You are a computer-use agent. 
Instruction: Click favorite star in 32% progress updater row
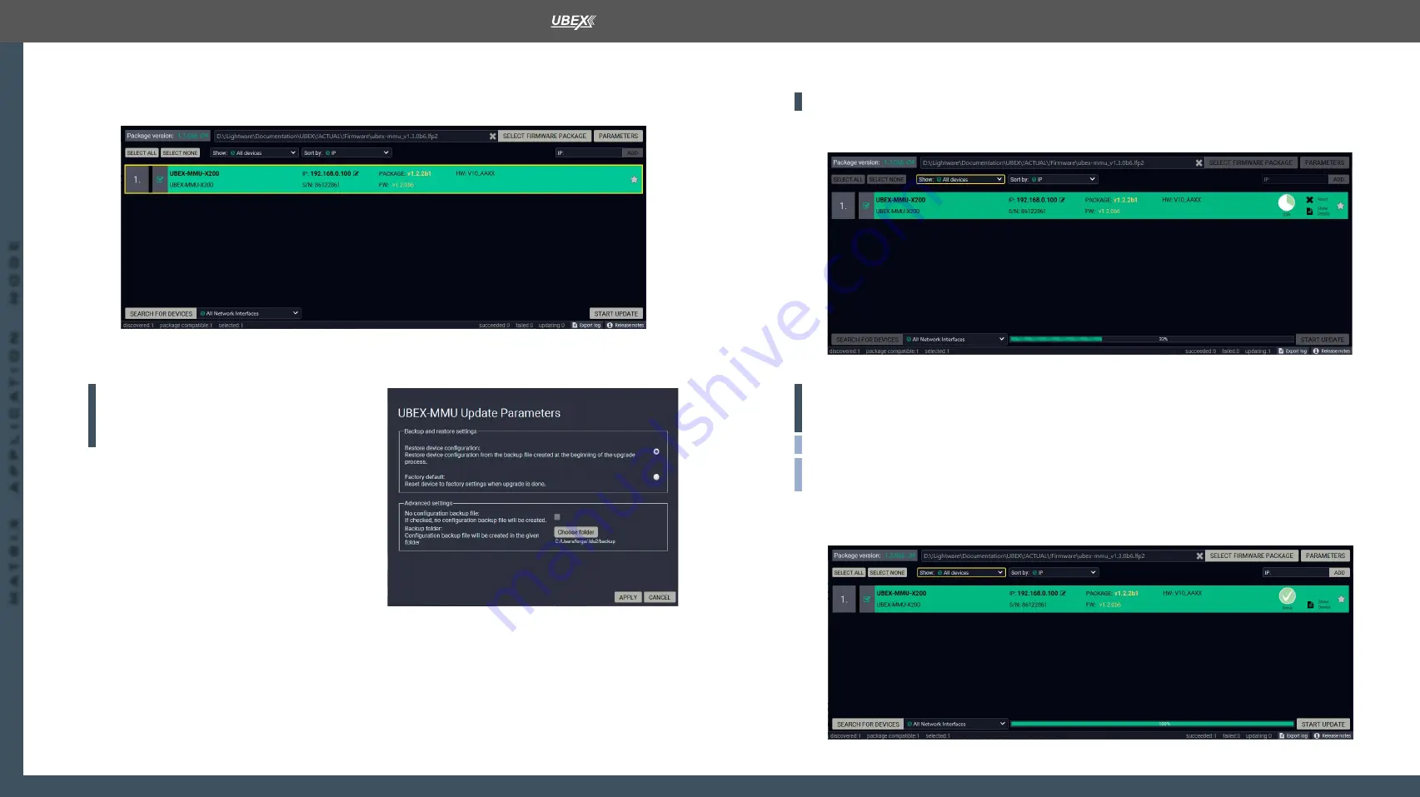(1340, 206)
